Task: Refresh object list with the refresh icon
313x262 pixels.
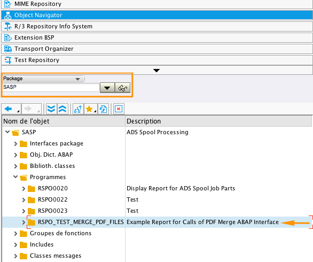Action: pos(103,109)
